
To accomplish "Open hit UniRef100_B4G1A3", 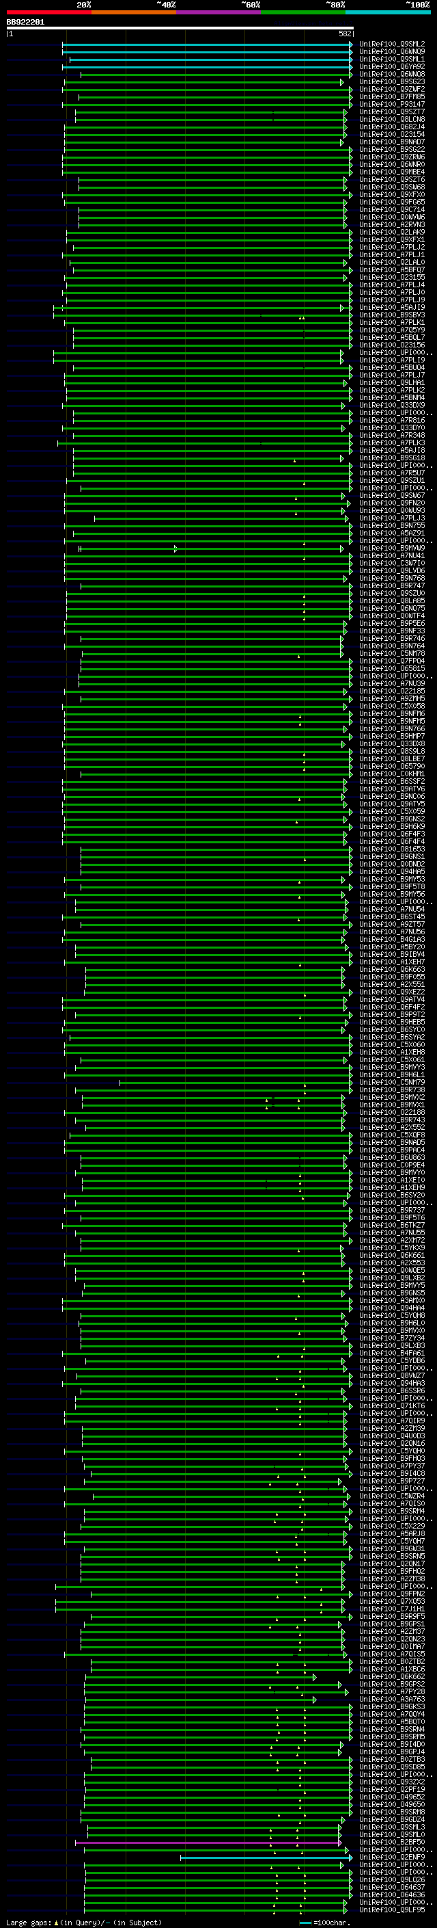I will (391, 939).
